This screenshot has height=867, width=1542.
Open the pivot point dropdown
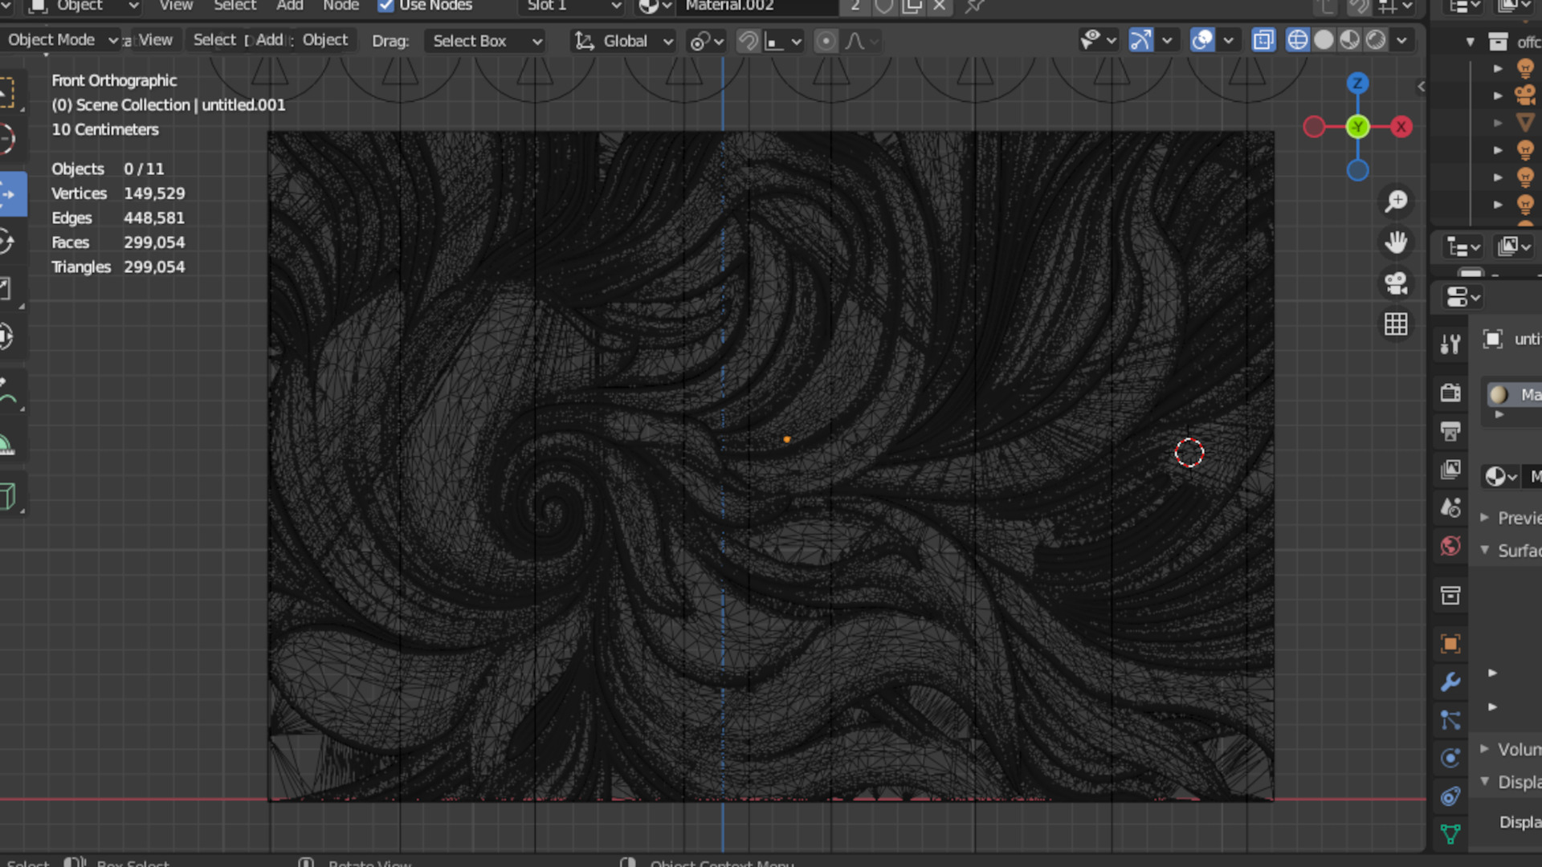(707, 41)
